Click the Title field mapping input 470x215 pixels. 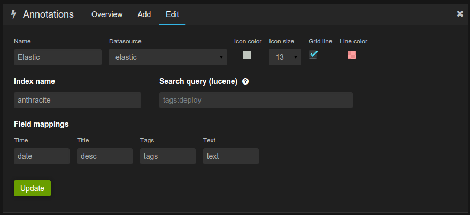click(105, 156)
